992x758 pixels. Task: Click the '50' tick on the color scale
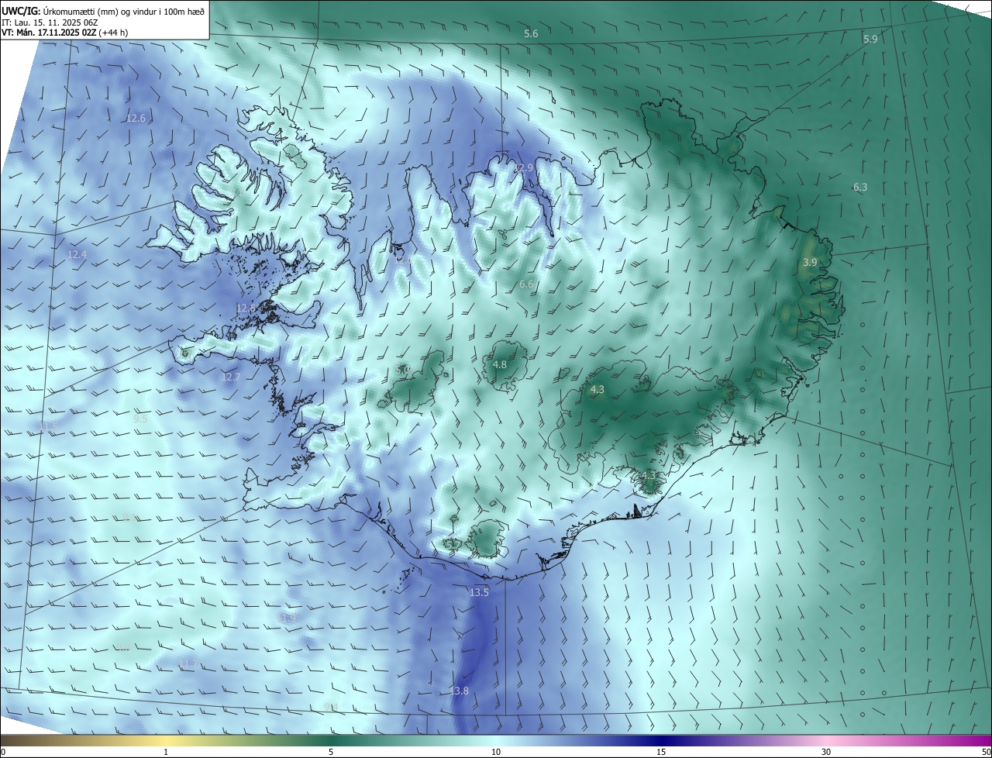986,752
